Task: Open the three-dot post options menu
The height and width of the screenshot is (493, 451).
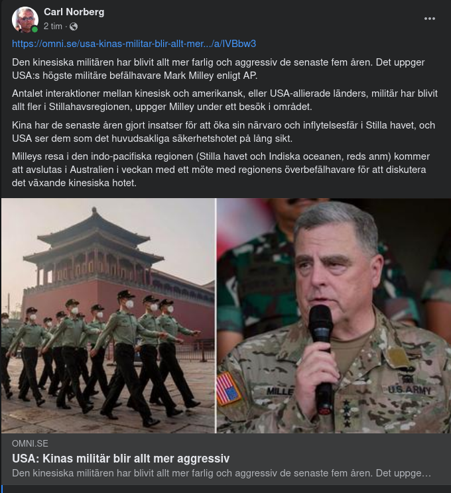Action: (429, 19)
